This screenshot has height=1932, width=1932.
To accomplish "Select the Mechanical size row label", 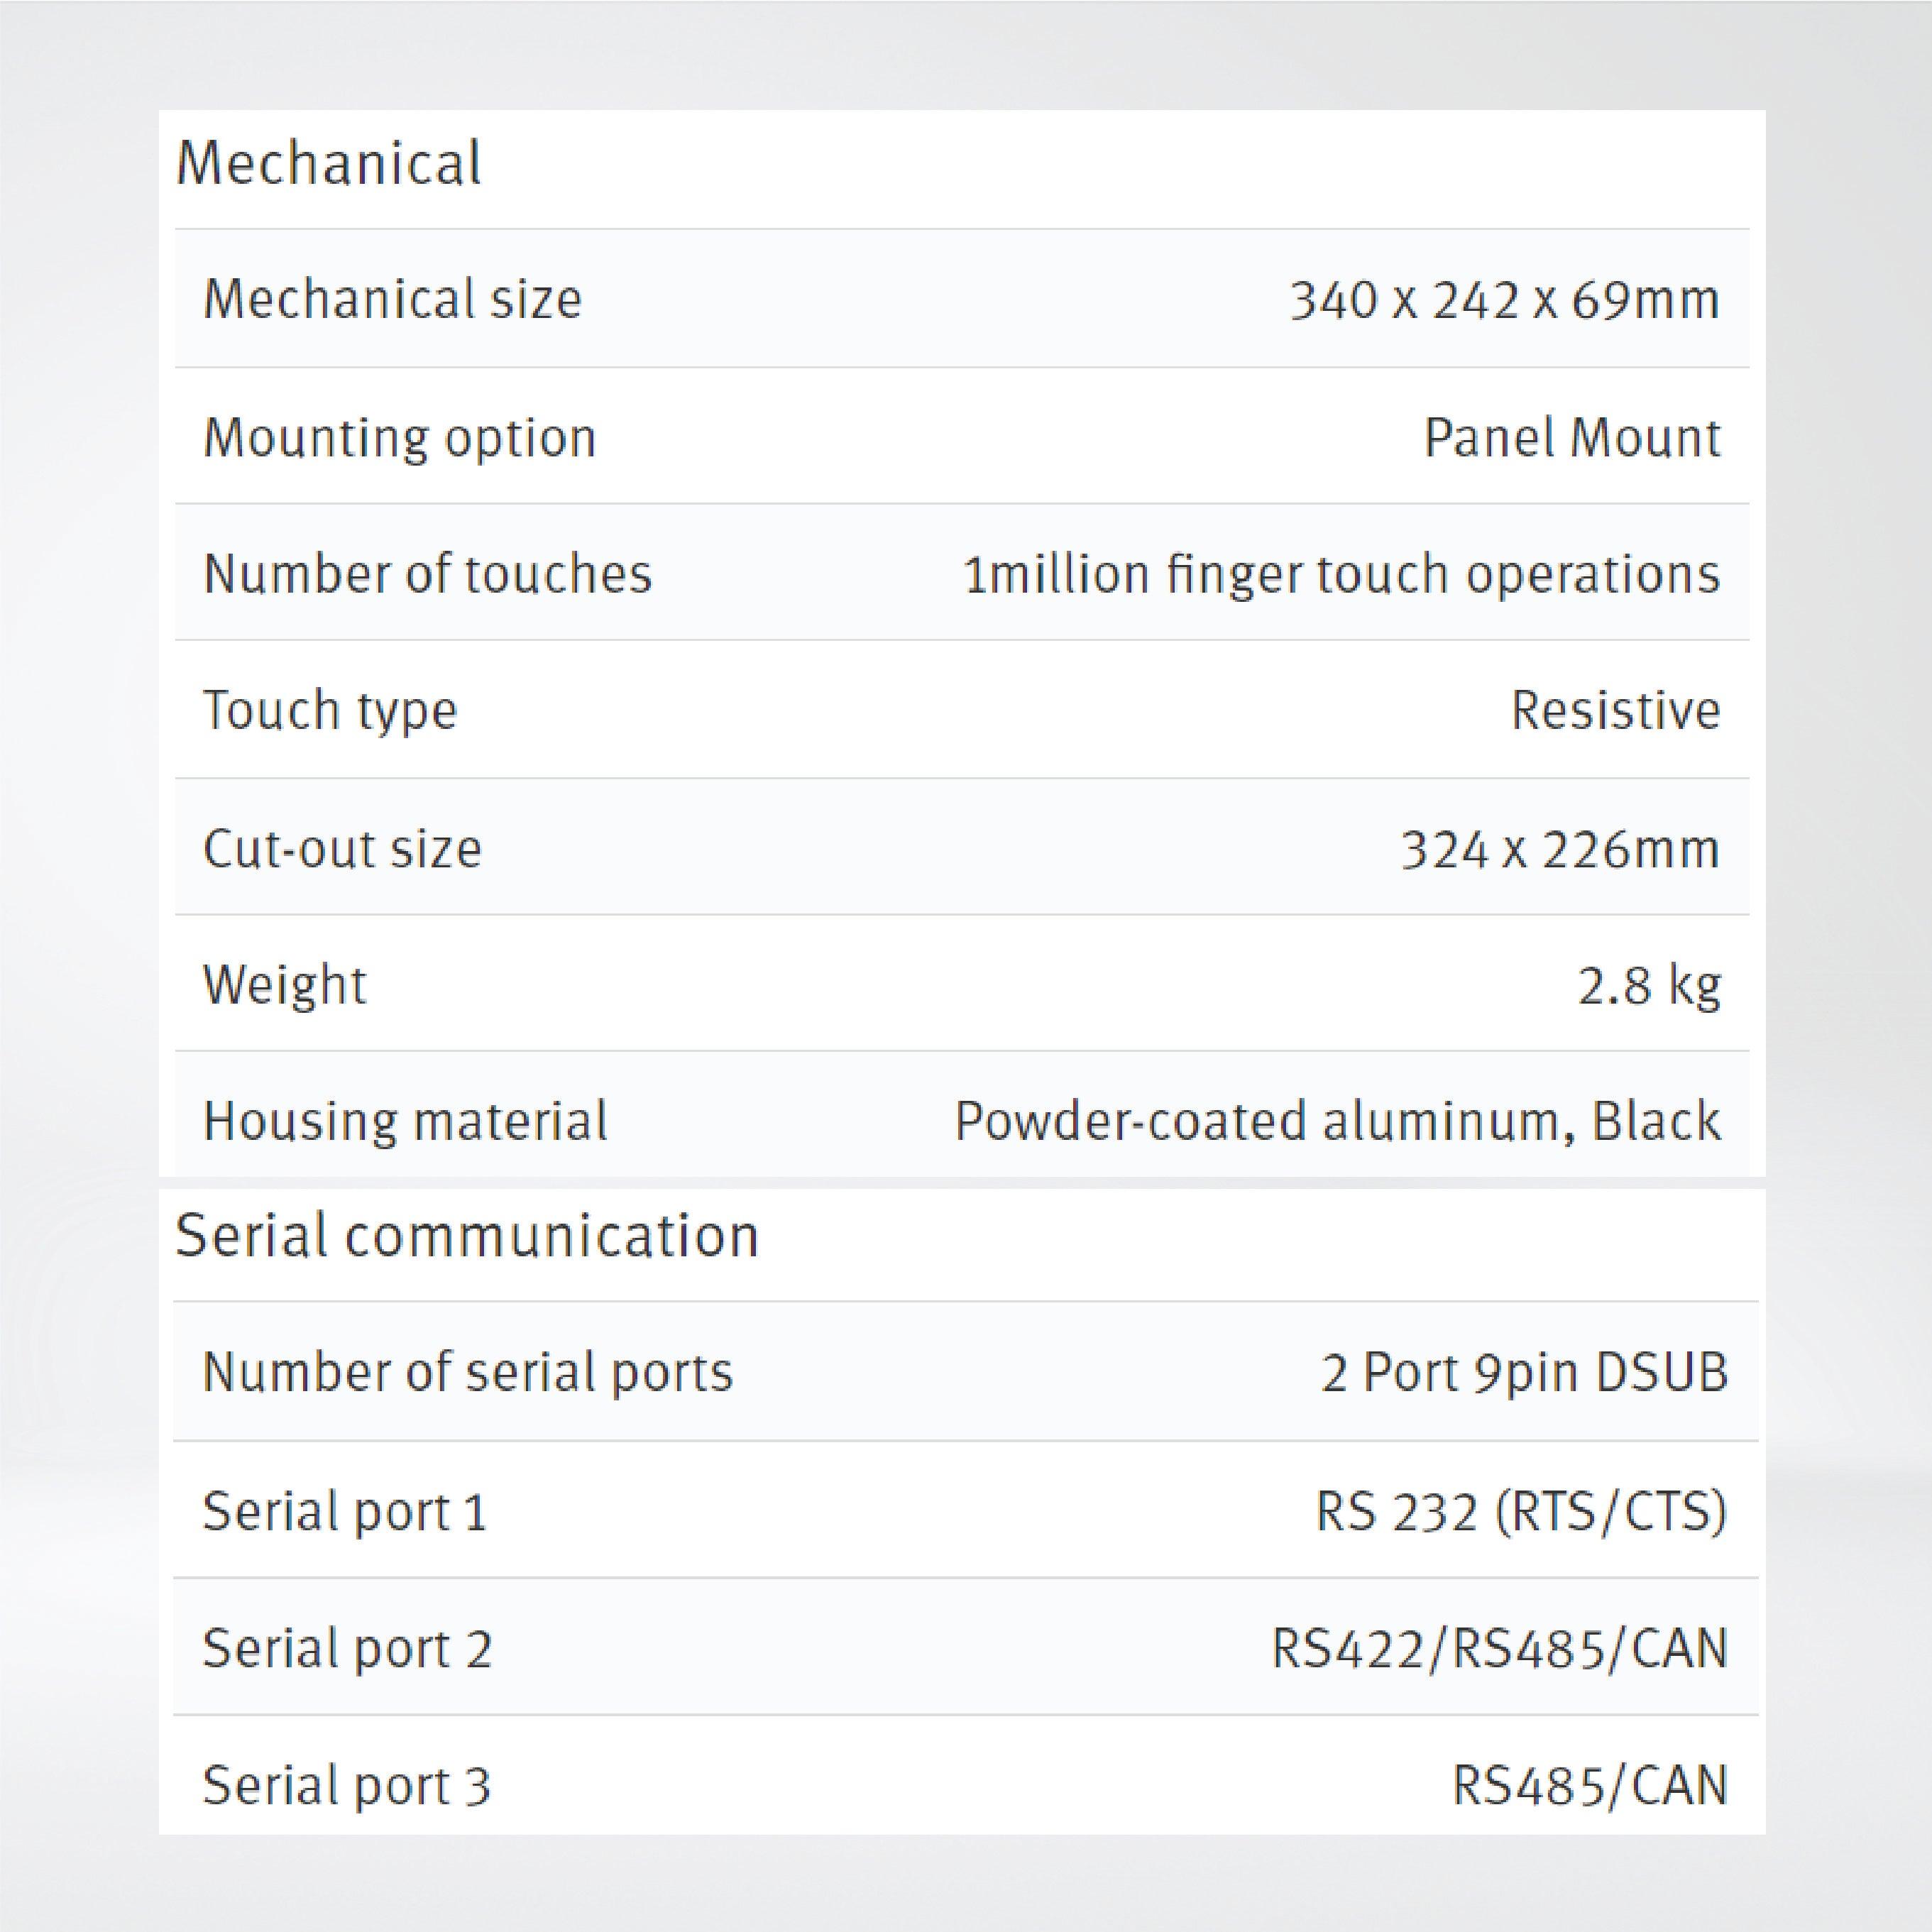I will tap(392, 299).
